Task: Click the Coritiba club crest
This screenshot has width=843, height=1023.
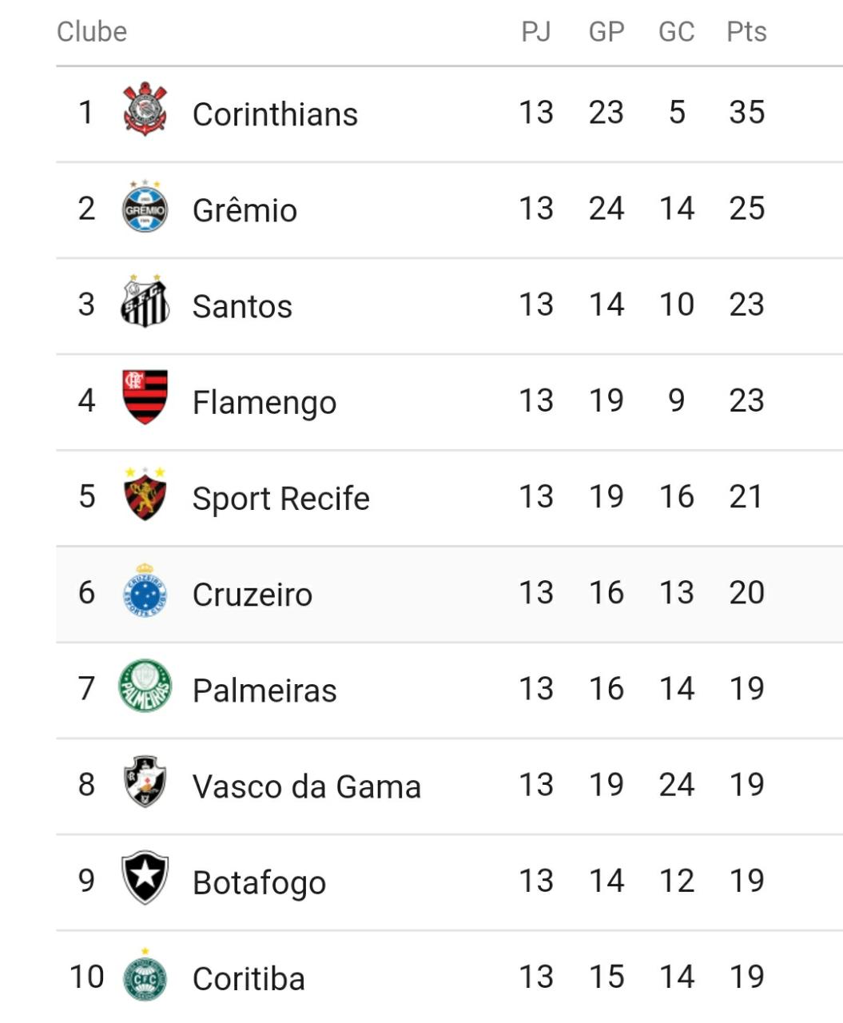Action: pyautogui.click(x=145, y=975)
